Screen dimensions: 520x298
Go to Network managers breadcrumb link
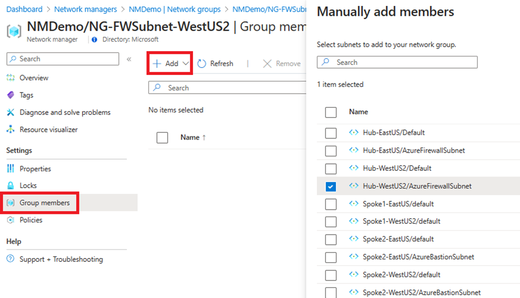coord(85,9)
